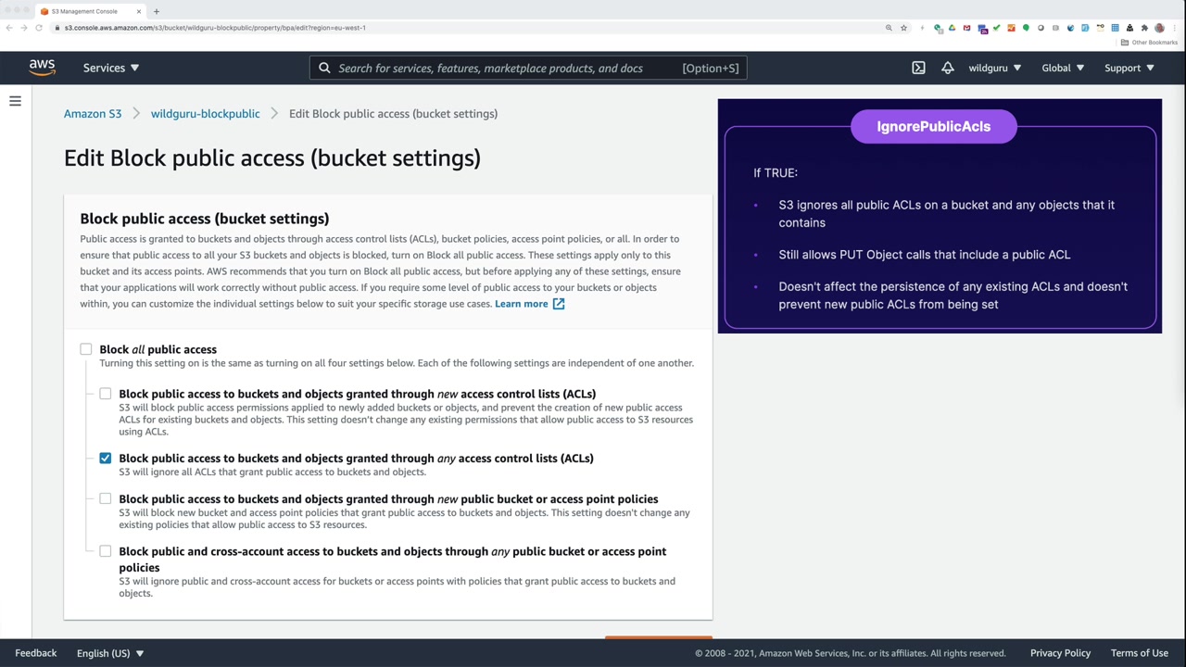Click the IgnorePublicAcls label
This screenshot has height=667, width=1186.
(934, 127)
